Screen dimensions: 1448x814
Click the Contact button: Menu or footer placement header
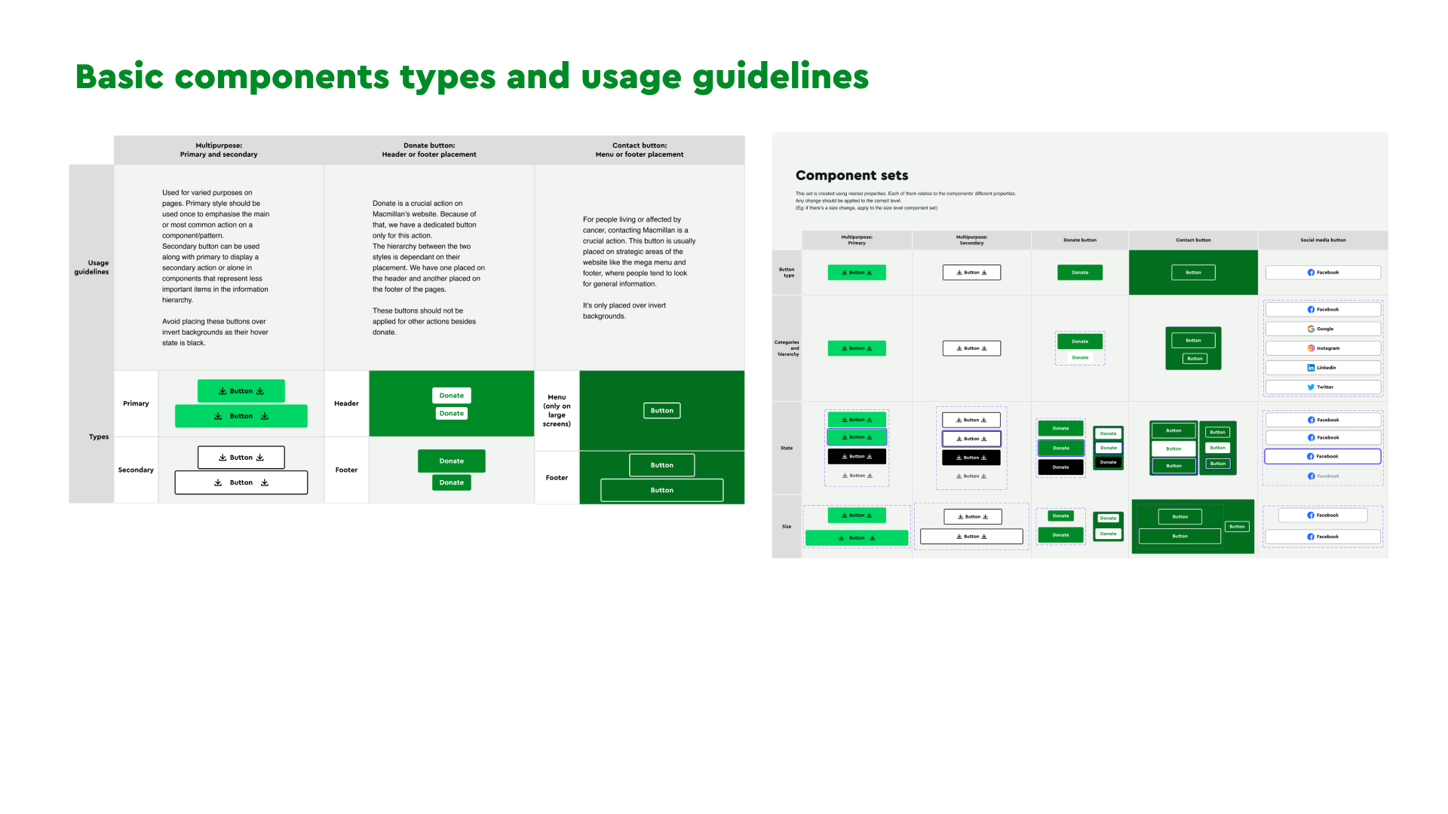[639, 150]
